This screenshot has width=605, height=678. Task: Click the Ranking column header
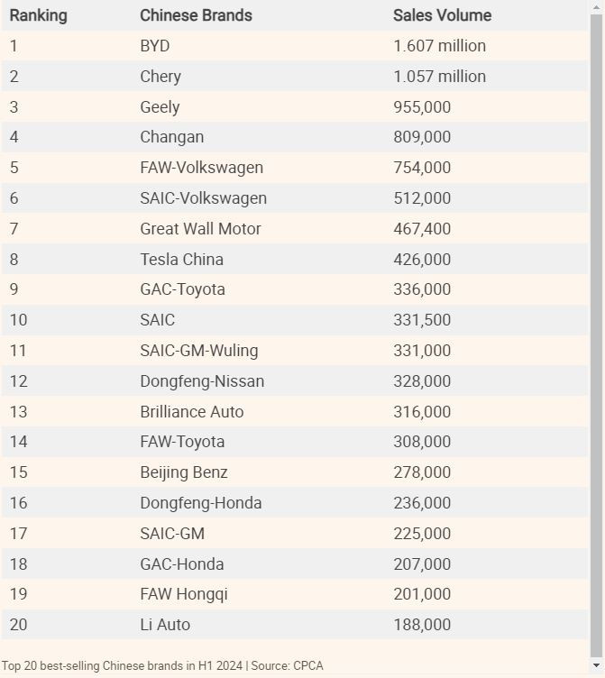[x=38, y=15]
